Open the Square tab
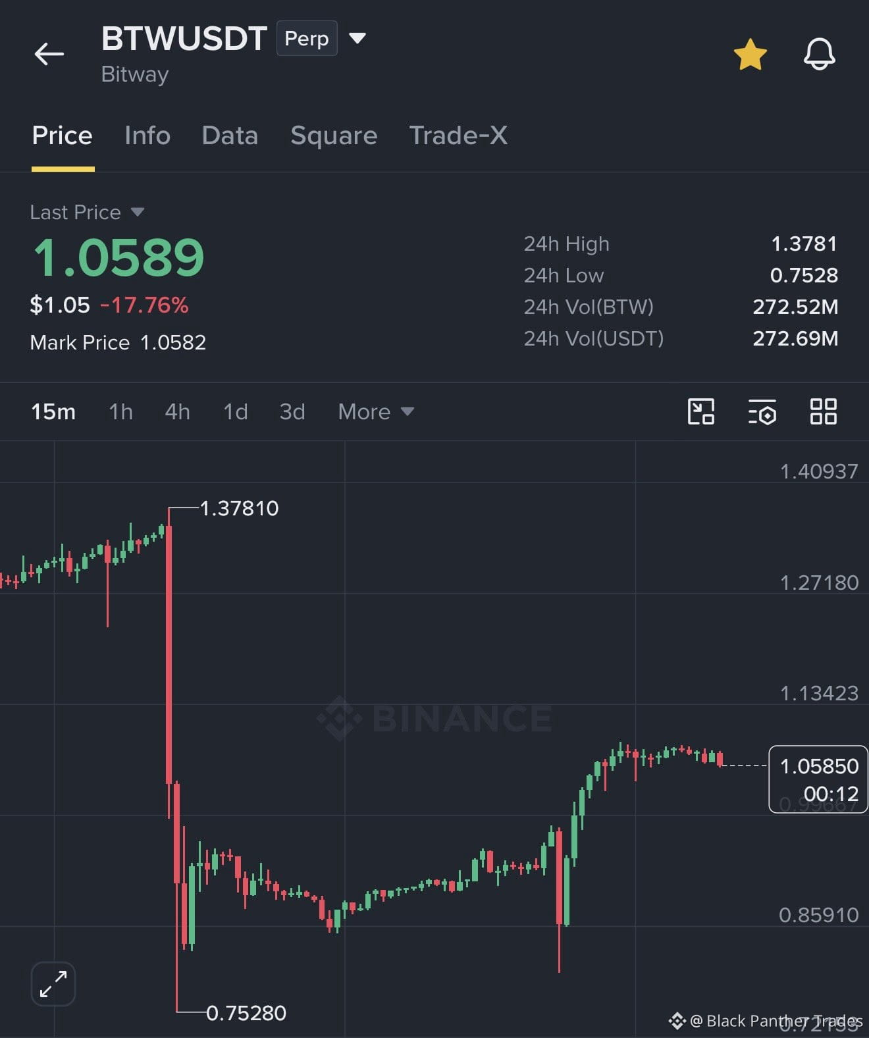The width and height of the screenshot is (869, 1038). [x=334, y=136]
